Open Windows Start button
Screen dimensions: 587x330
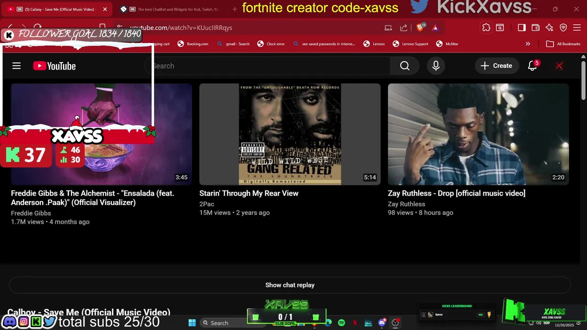point(192,323)
